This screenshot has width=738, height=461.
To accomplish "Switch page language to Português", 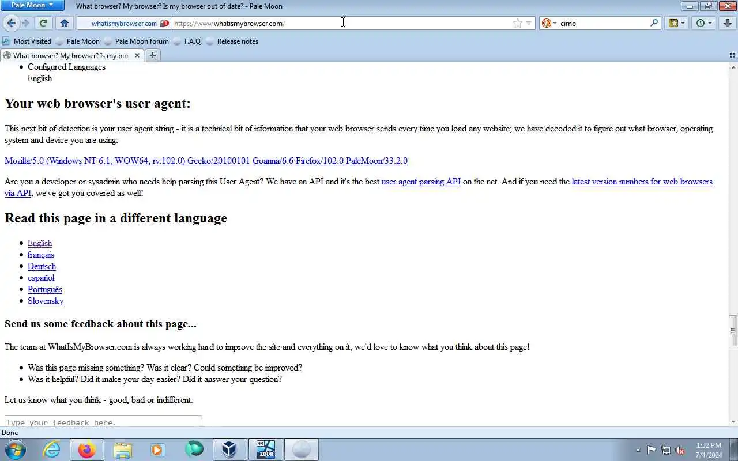I will point(45,289).
